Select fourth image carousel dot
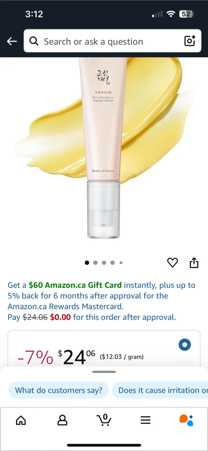 (x=113, y=263)
